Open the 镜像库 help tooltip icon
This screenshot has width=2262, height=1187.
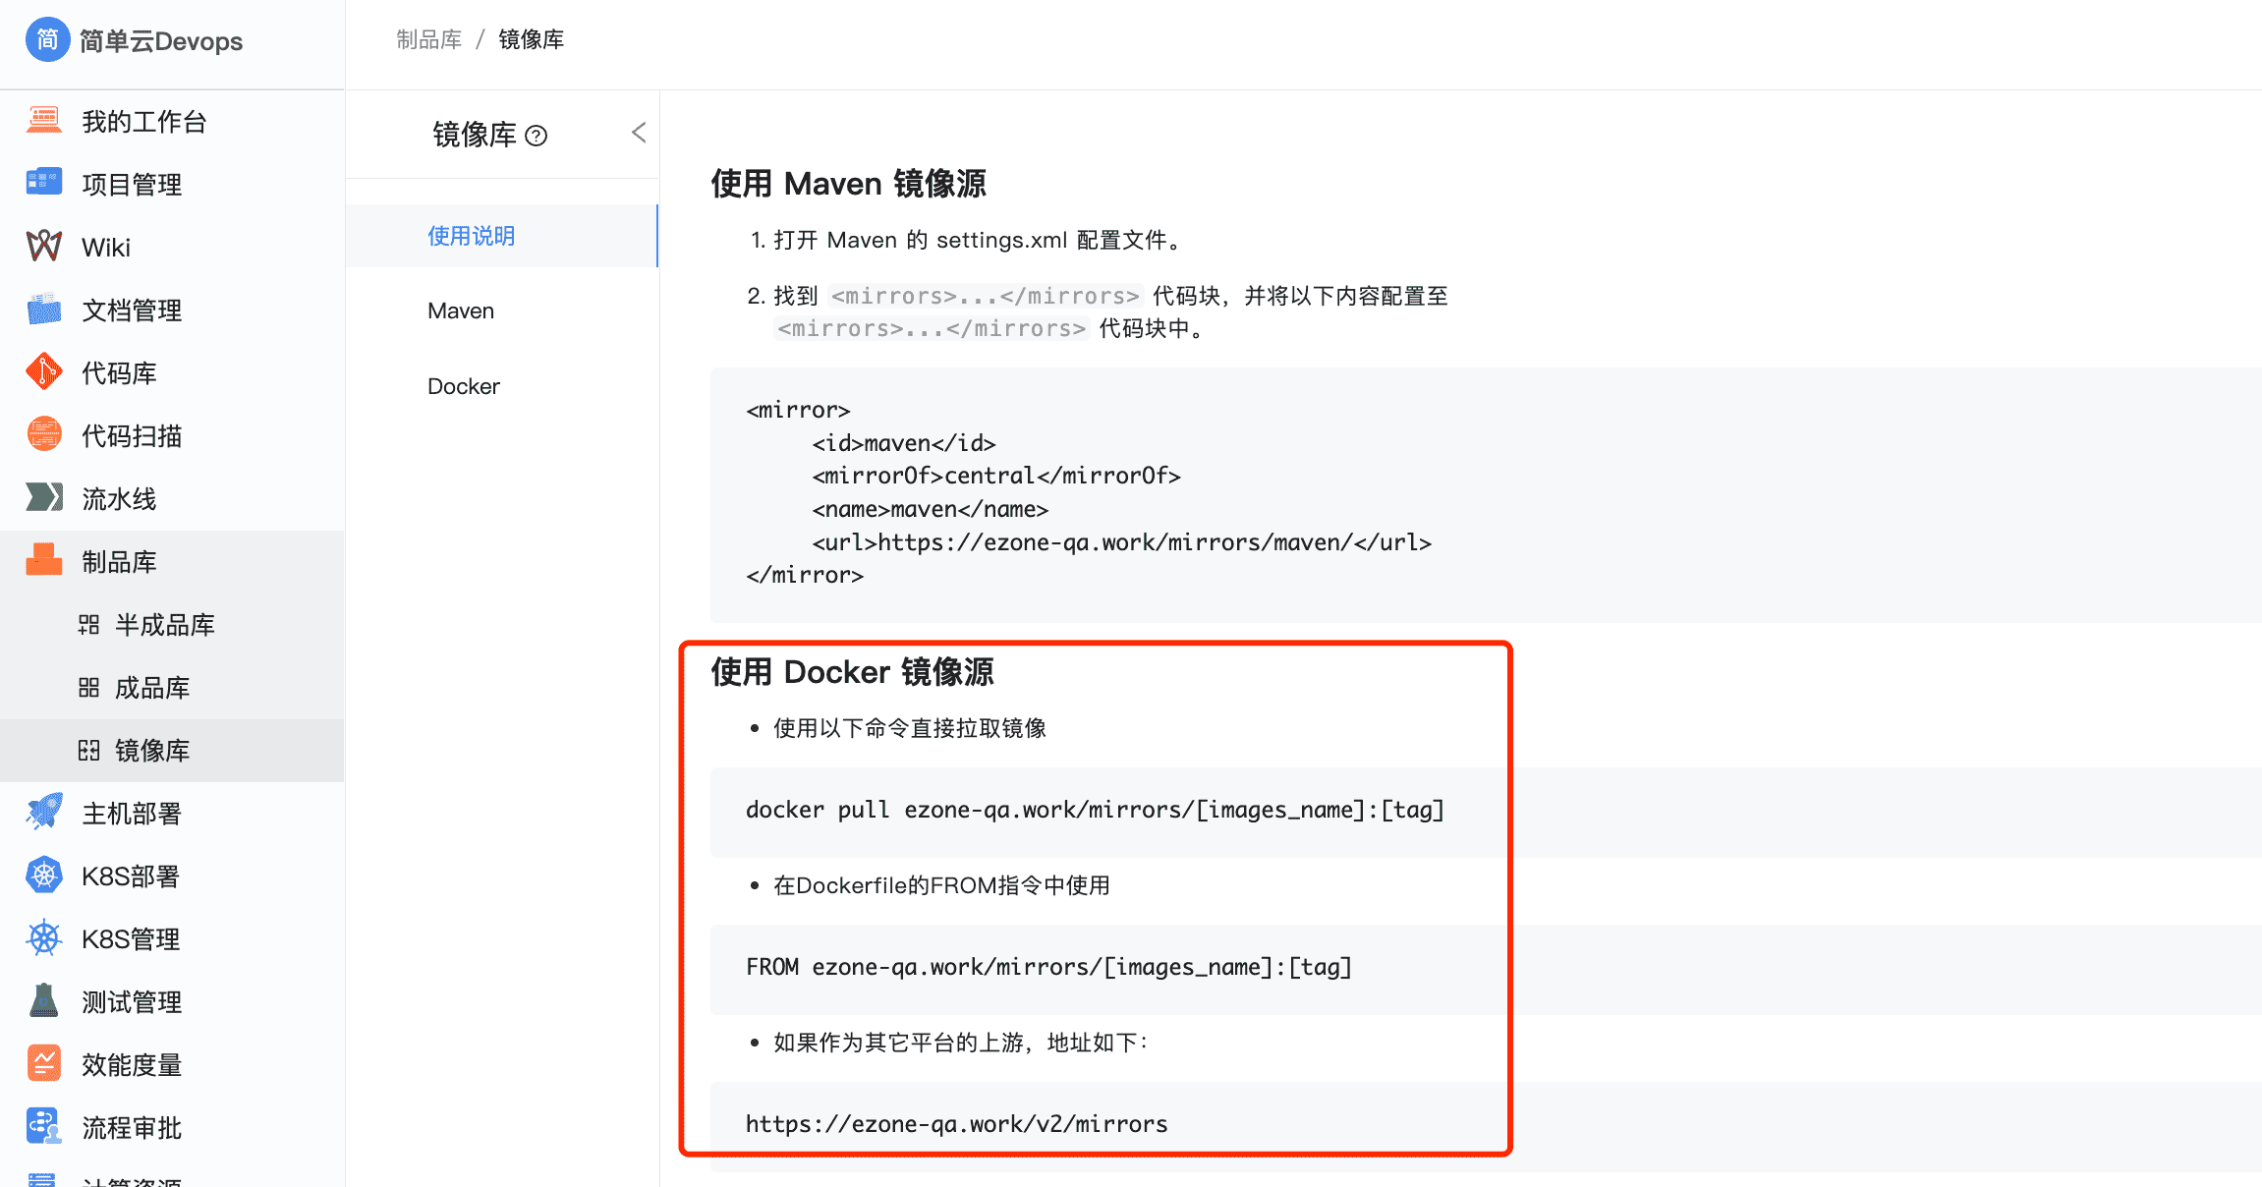536,135
